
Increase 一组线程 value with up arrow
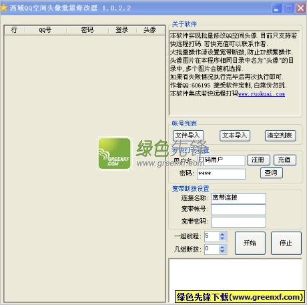point(222,234)
